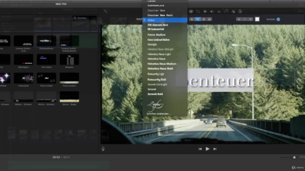Click the 00:02 / 00:11 timecode

(61, 157)
